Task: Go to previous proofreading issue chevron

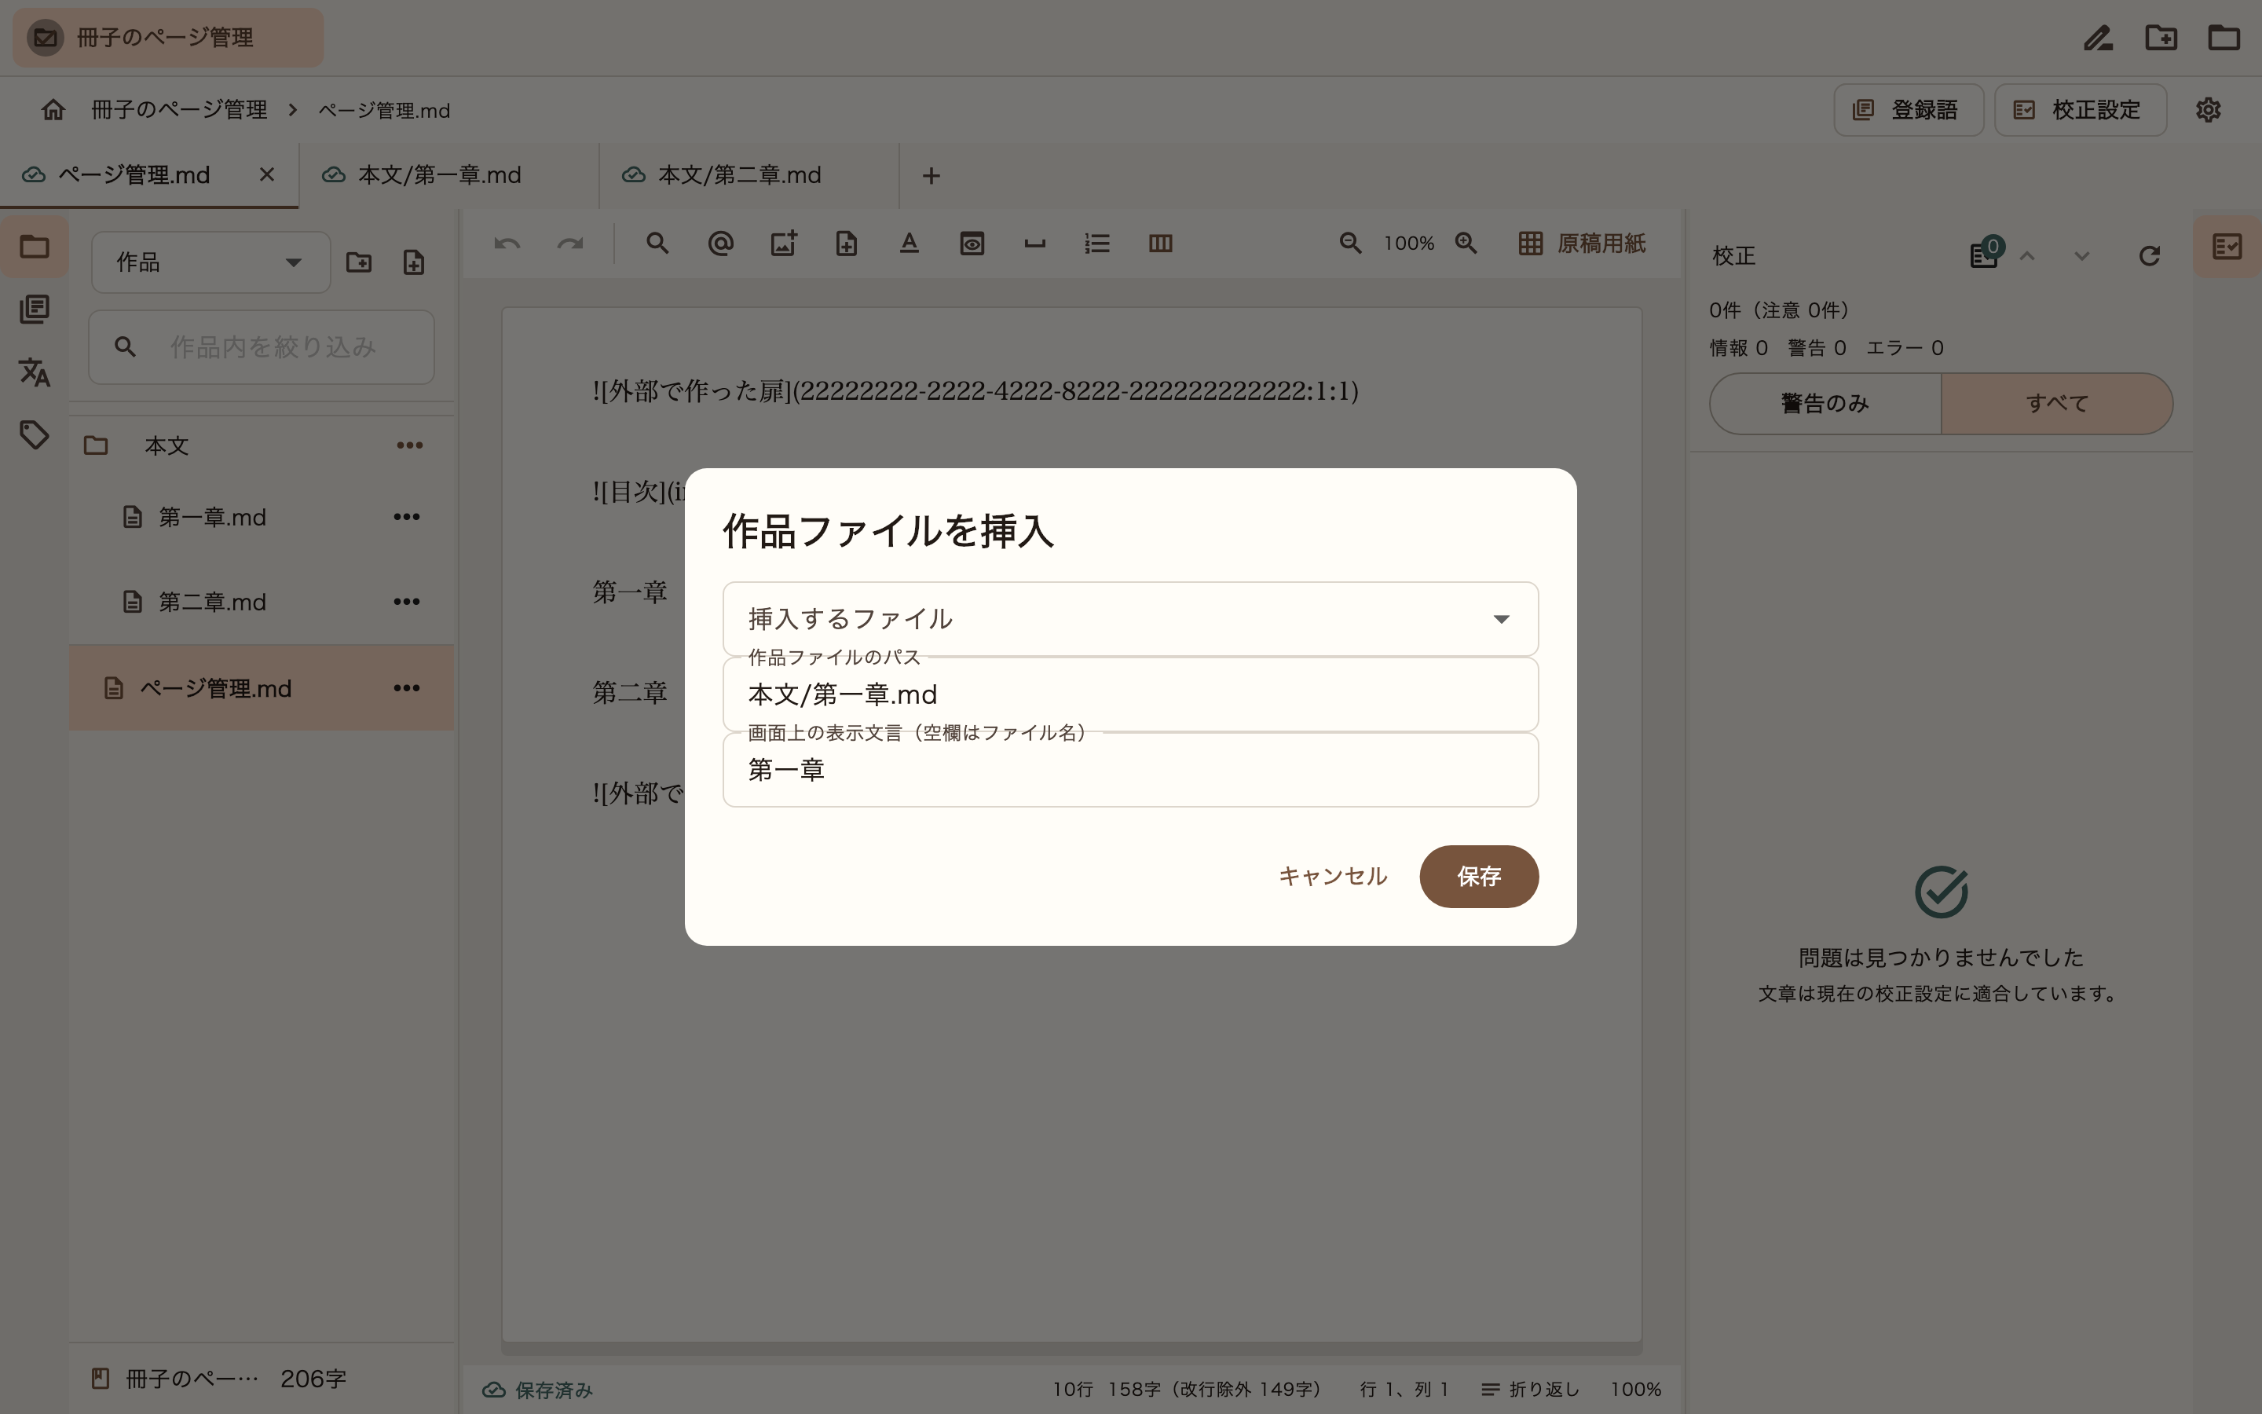Action: (2026, 256)
